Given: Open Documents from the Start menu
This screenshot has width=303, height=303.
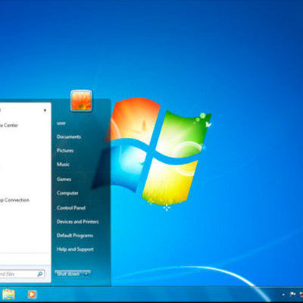Looking at the screenshot, I should pos(69,137).
